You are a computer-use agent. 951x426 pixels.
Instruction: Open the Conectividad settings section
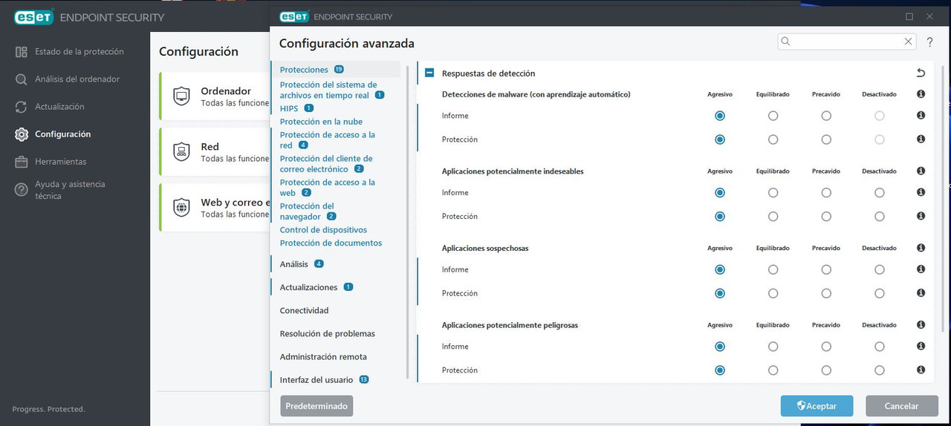coord(304,311)
